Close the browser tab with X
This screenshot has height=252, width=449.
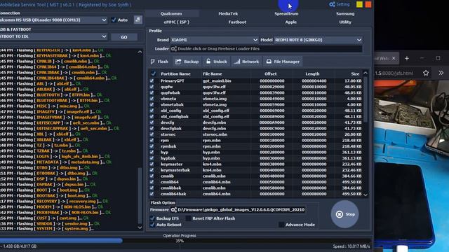click(x=394, y=58)
